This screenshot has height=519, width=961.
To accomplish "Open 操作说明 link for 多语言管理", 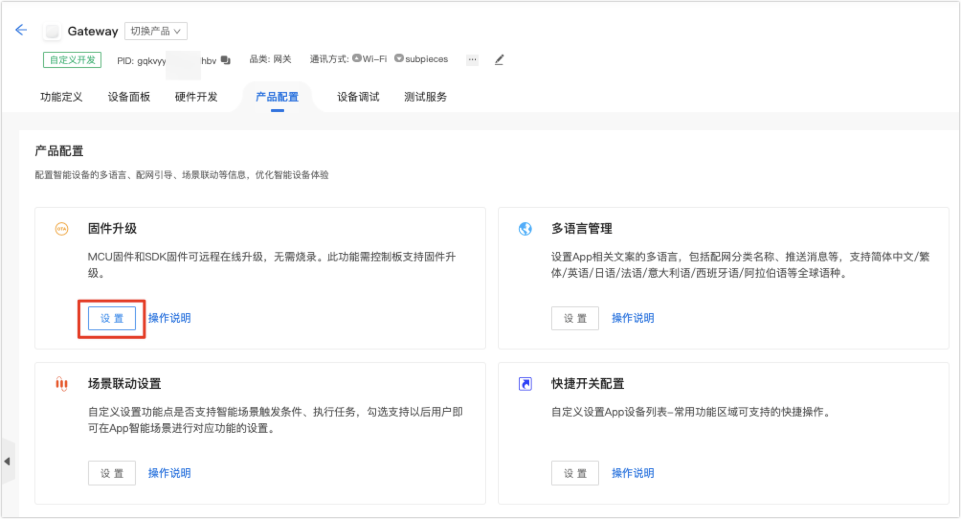I will [633, 318].
